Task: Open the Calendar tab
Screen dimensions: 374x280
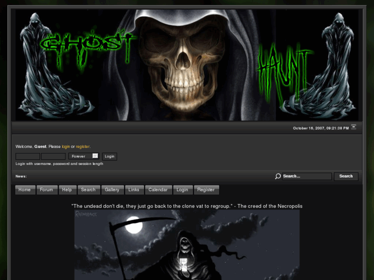Action: coord(158,190)
